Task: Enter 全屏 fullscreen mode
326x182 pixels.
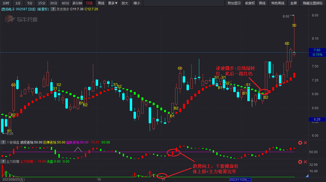Action: (294, 3)
